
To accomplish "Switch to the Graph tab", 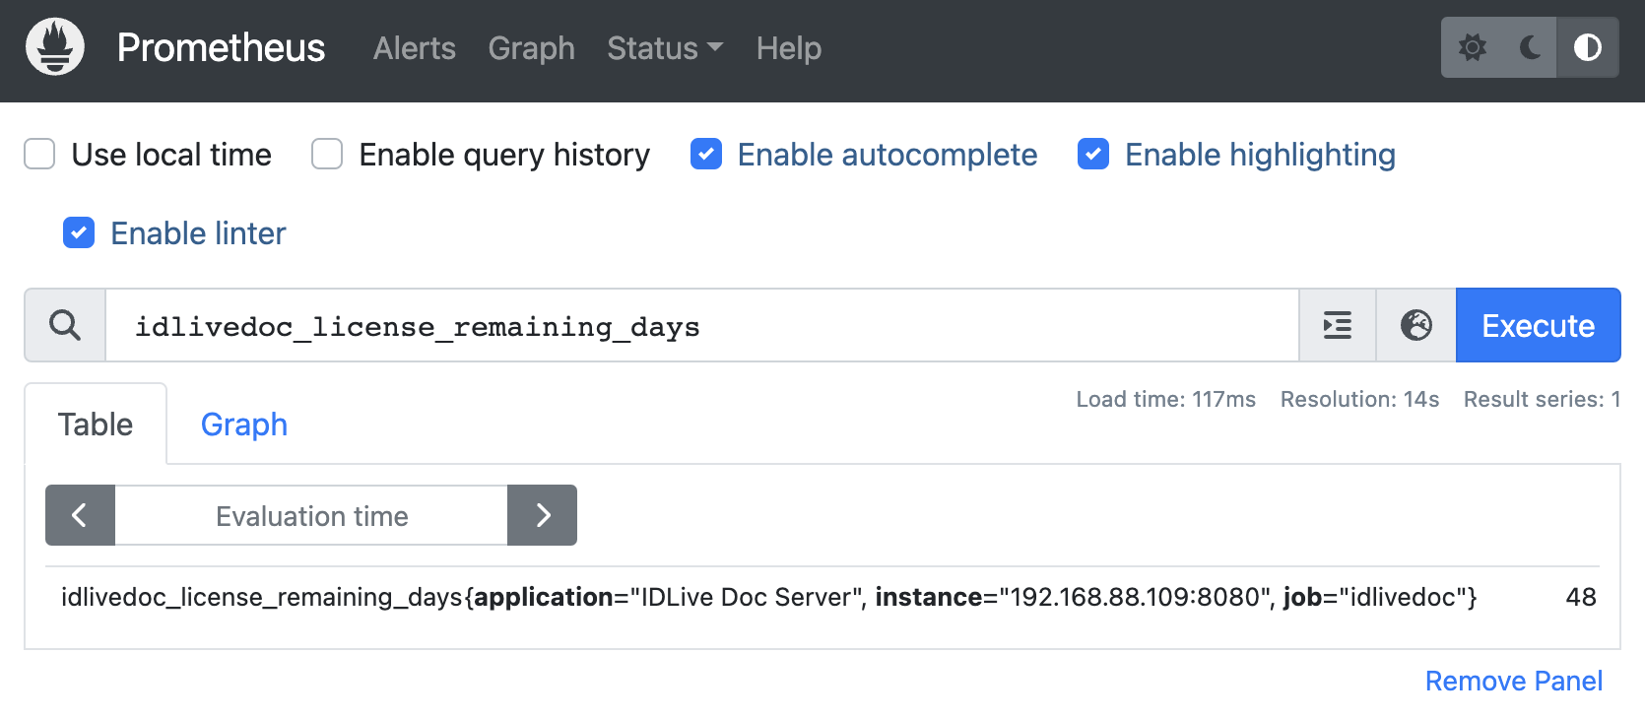I will (x=243, y=425).
